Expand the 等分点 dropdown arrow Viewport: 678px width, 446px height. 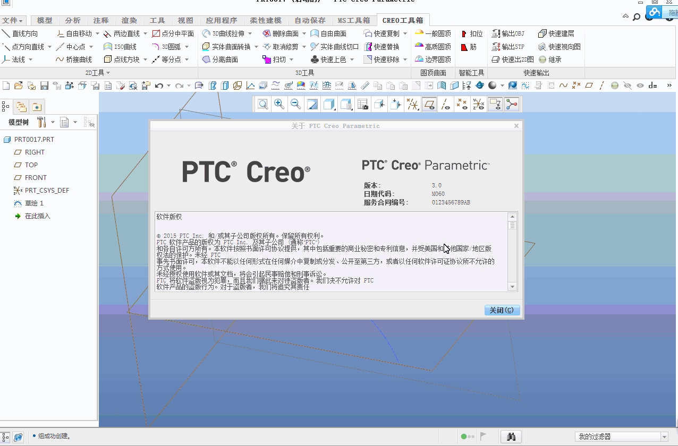(x=187, y=59)
